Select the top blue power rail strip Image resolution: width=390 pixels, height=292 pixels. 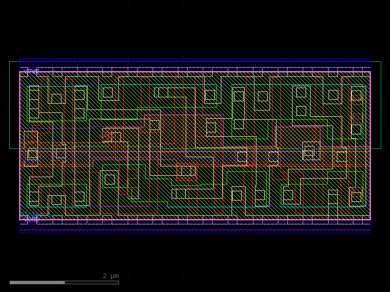pos(195,63)
